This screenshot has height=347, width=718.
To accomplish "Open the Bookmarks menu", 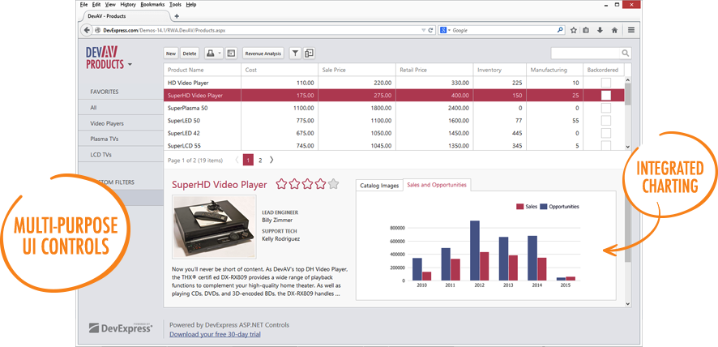I will [152, 5].
